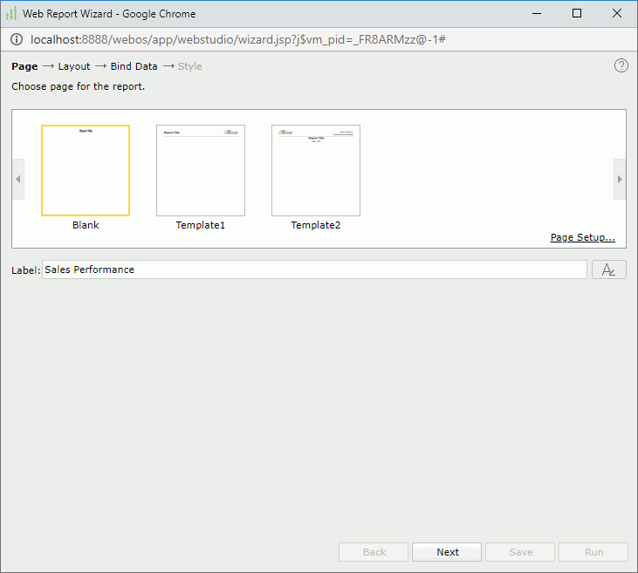
Task: Go to the Page wizard step
Action: click(24, 66)
